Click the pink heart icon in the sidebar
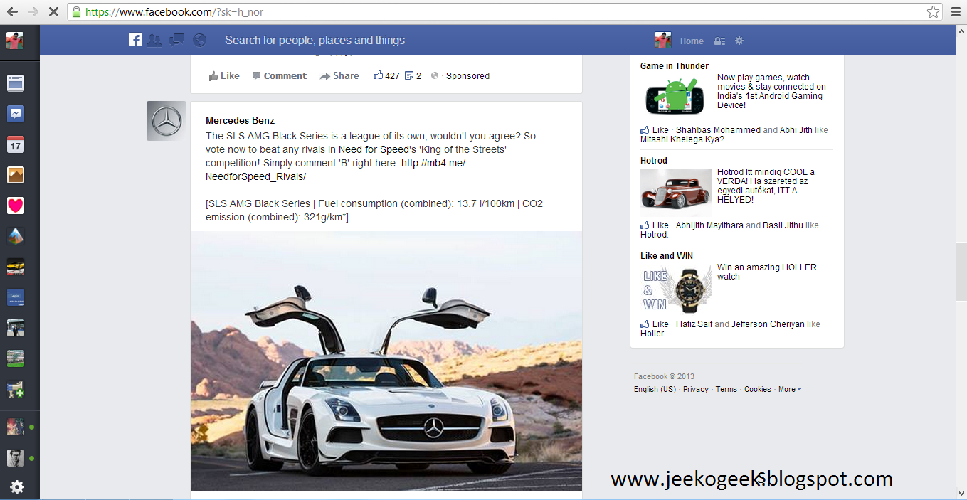Image resolution: width=967 pixels, height=500 pixels. [16, 206]
